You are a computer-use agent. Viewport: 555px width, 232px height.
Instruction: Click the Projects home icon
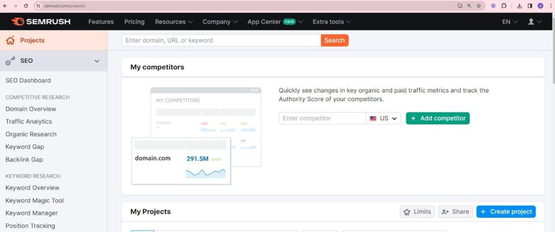(11, 40)
